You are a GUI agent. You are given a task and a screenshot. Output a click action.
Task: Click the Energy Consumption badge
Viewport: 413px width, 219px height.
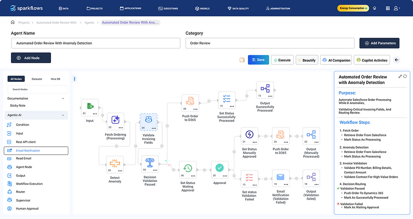(x=353, y=8)
